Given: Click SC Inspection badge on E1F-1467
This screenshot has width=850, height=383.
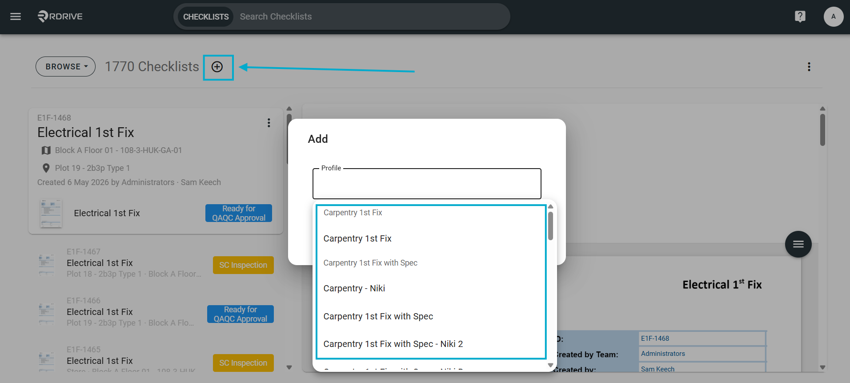Looking at the screenshot, I should click(243, 265).
